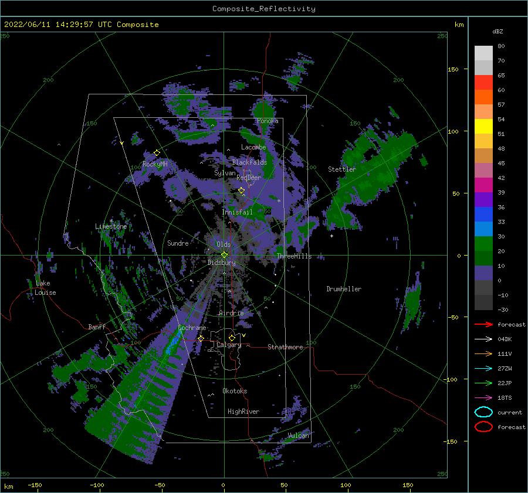
Task: Click the Lake Louise label
Action: pos(45,288)
